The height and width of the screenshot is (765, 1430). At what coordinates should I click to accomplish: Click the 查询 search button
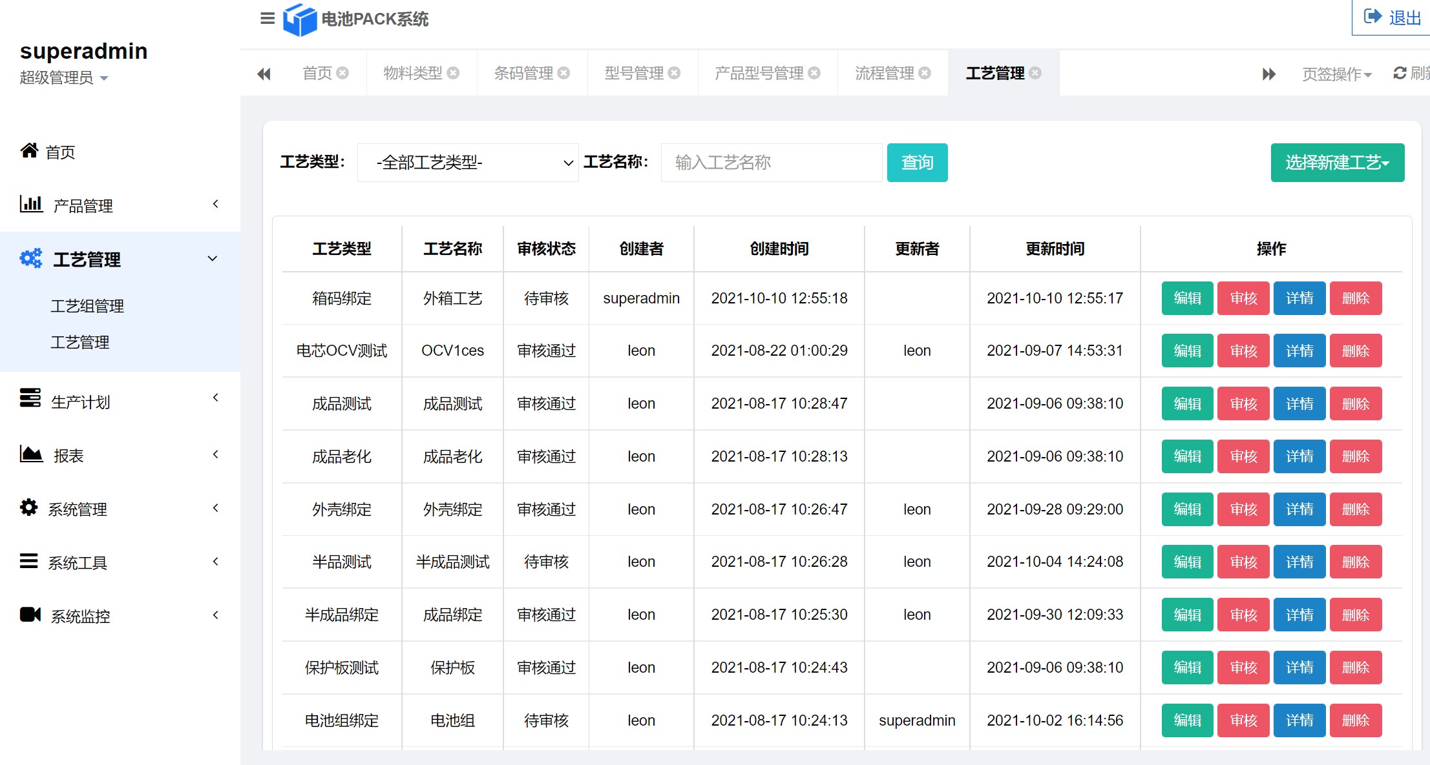pyautogui.click(x=917, y=163)
